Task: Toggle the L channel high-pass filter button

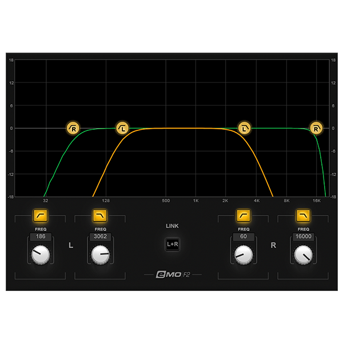Action: click(x=41, y=216)
